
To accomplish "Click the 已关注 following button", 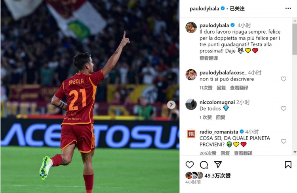I will tap(237, 9).
